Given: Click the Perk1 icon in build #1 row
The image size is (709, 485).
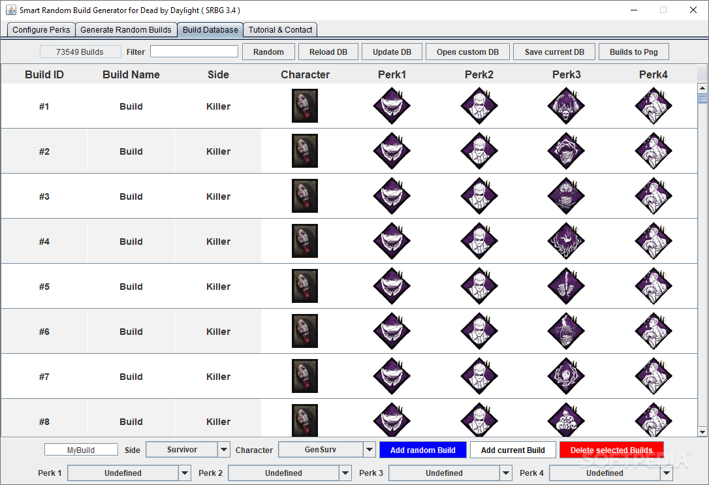Looking at the screenshot, I should pyautogui.click(x=392, y=106).
